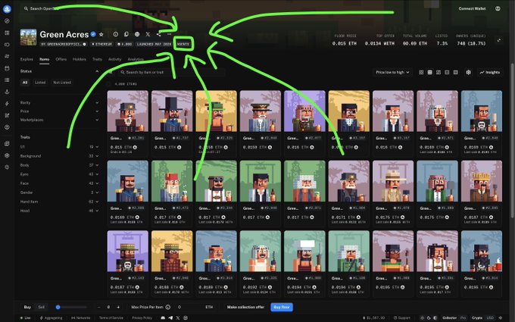The image size is (515, 322).
Task: Filter status to Not Listed
Action: (62, 83)
